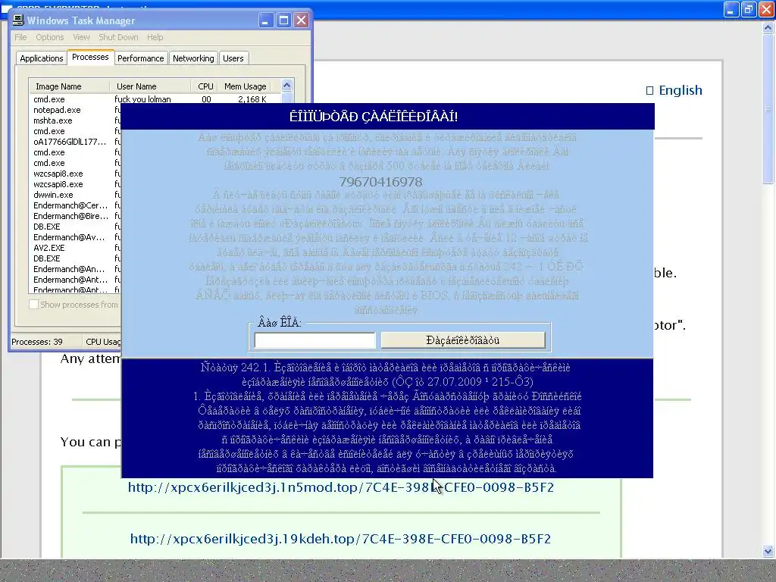
Task: Click the background window vertical scrollbar thumb
Action: coord(768,109)
